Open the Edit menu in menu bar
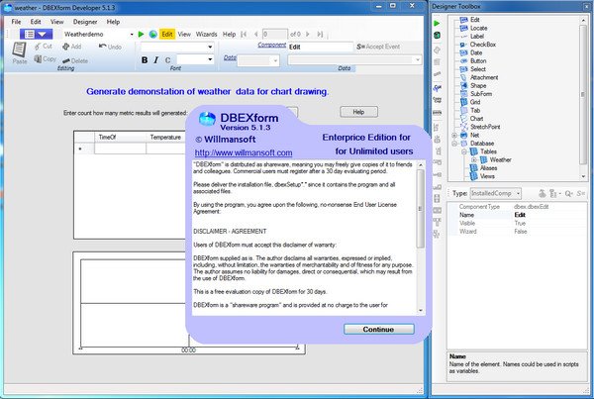Image resolution: width=594 pixels, height=399 pixels. pos(36,22)
